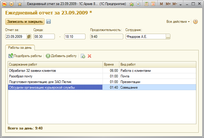Open the 1C main menu round dropdown button
The image size is (204, 138).
(11, 4)
